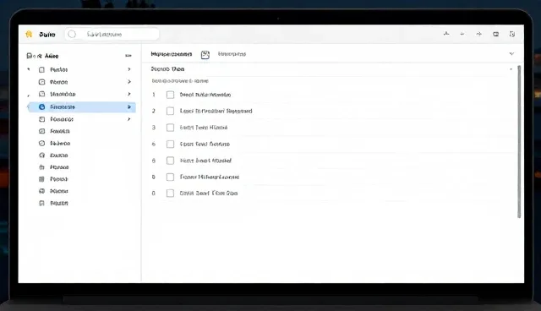Screen dimensions: 541x311
Task: Tick the checkbox in the last list row
Action: (170, 193)
